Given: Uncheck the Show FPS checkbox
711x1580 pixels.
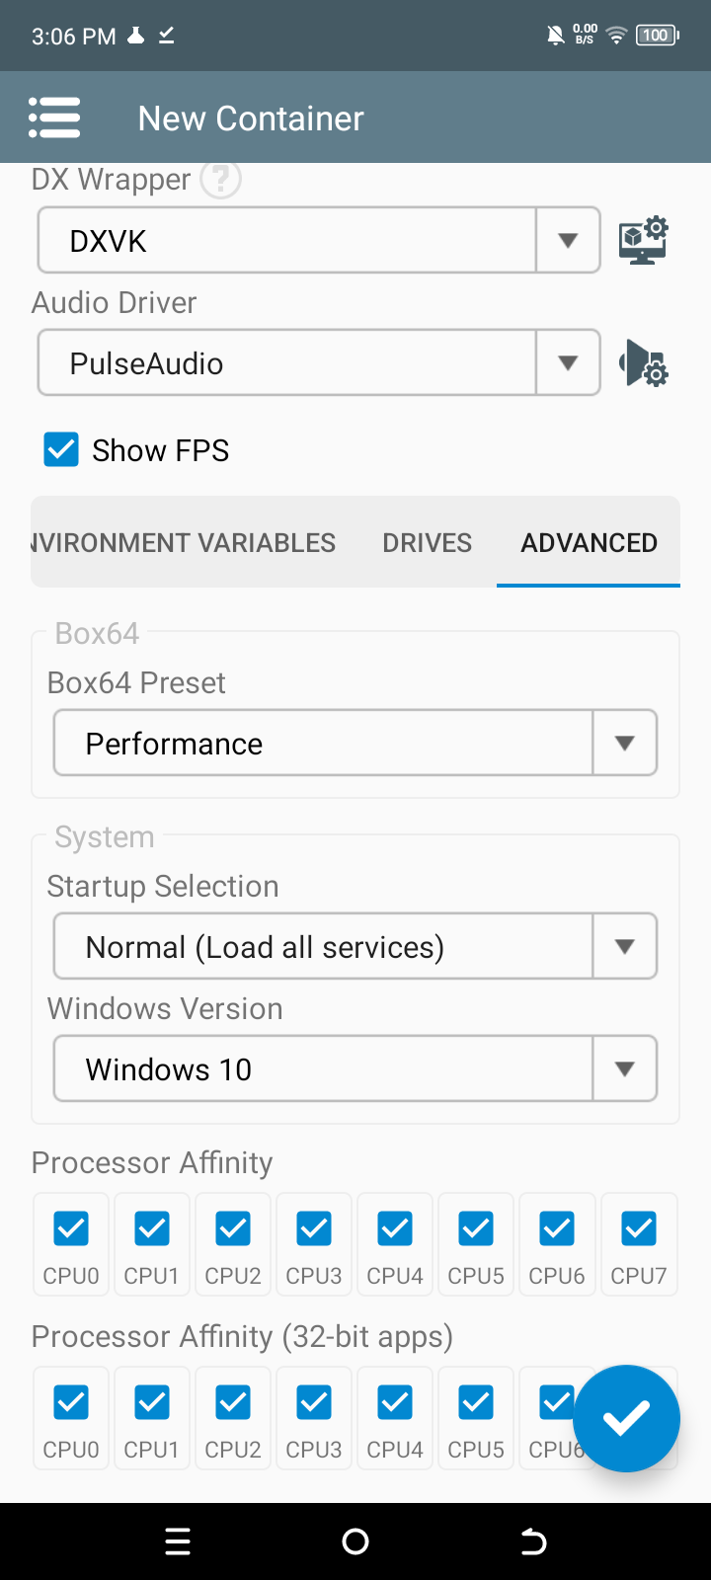Looking at the screenshot, I should [61, 449].
